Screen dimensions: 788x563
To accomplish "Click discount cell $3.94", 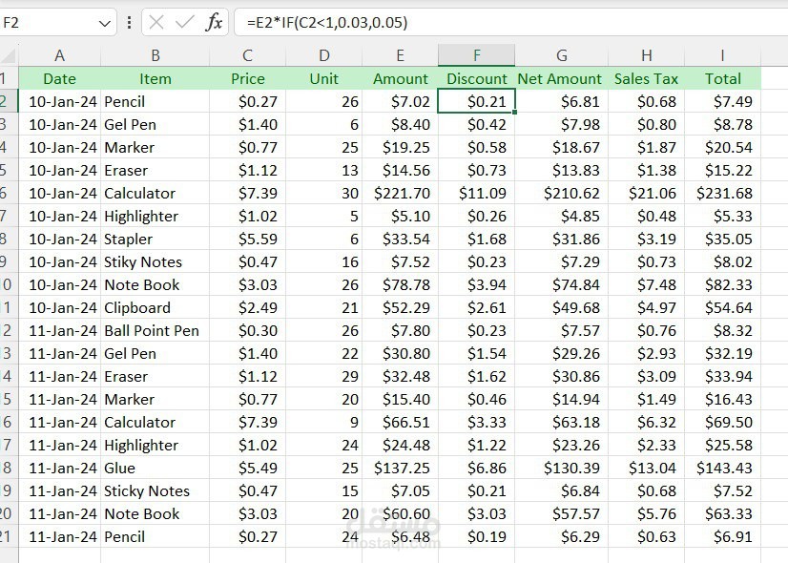I will [476, 284].
